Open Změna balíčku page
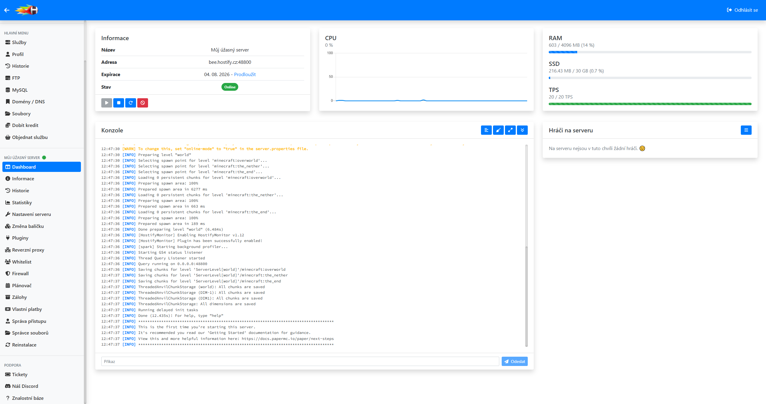The image size is (766, 404). click(x=42, y=226)
